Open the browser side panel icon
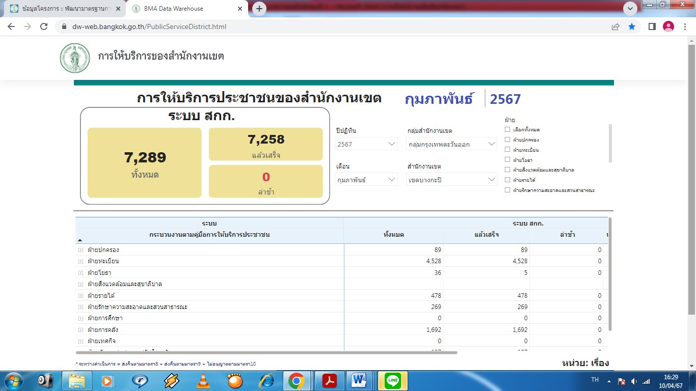The image size is (696, 391). [x=652, y=26]
